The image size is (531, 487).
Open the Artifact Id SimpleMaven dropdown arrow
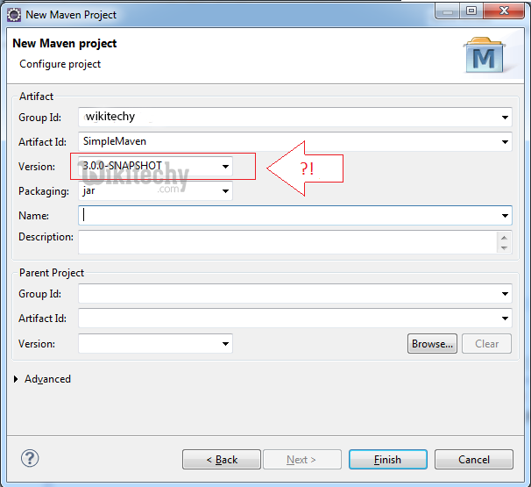pos(505,141)
